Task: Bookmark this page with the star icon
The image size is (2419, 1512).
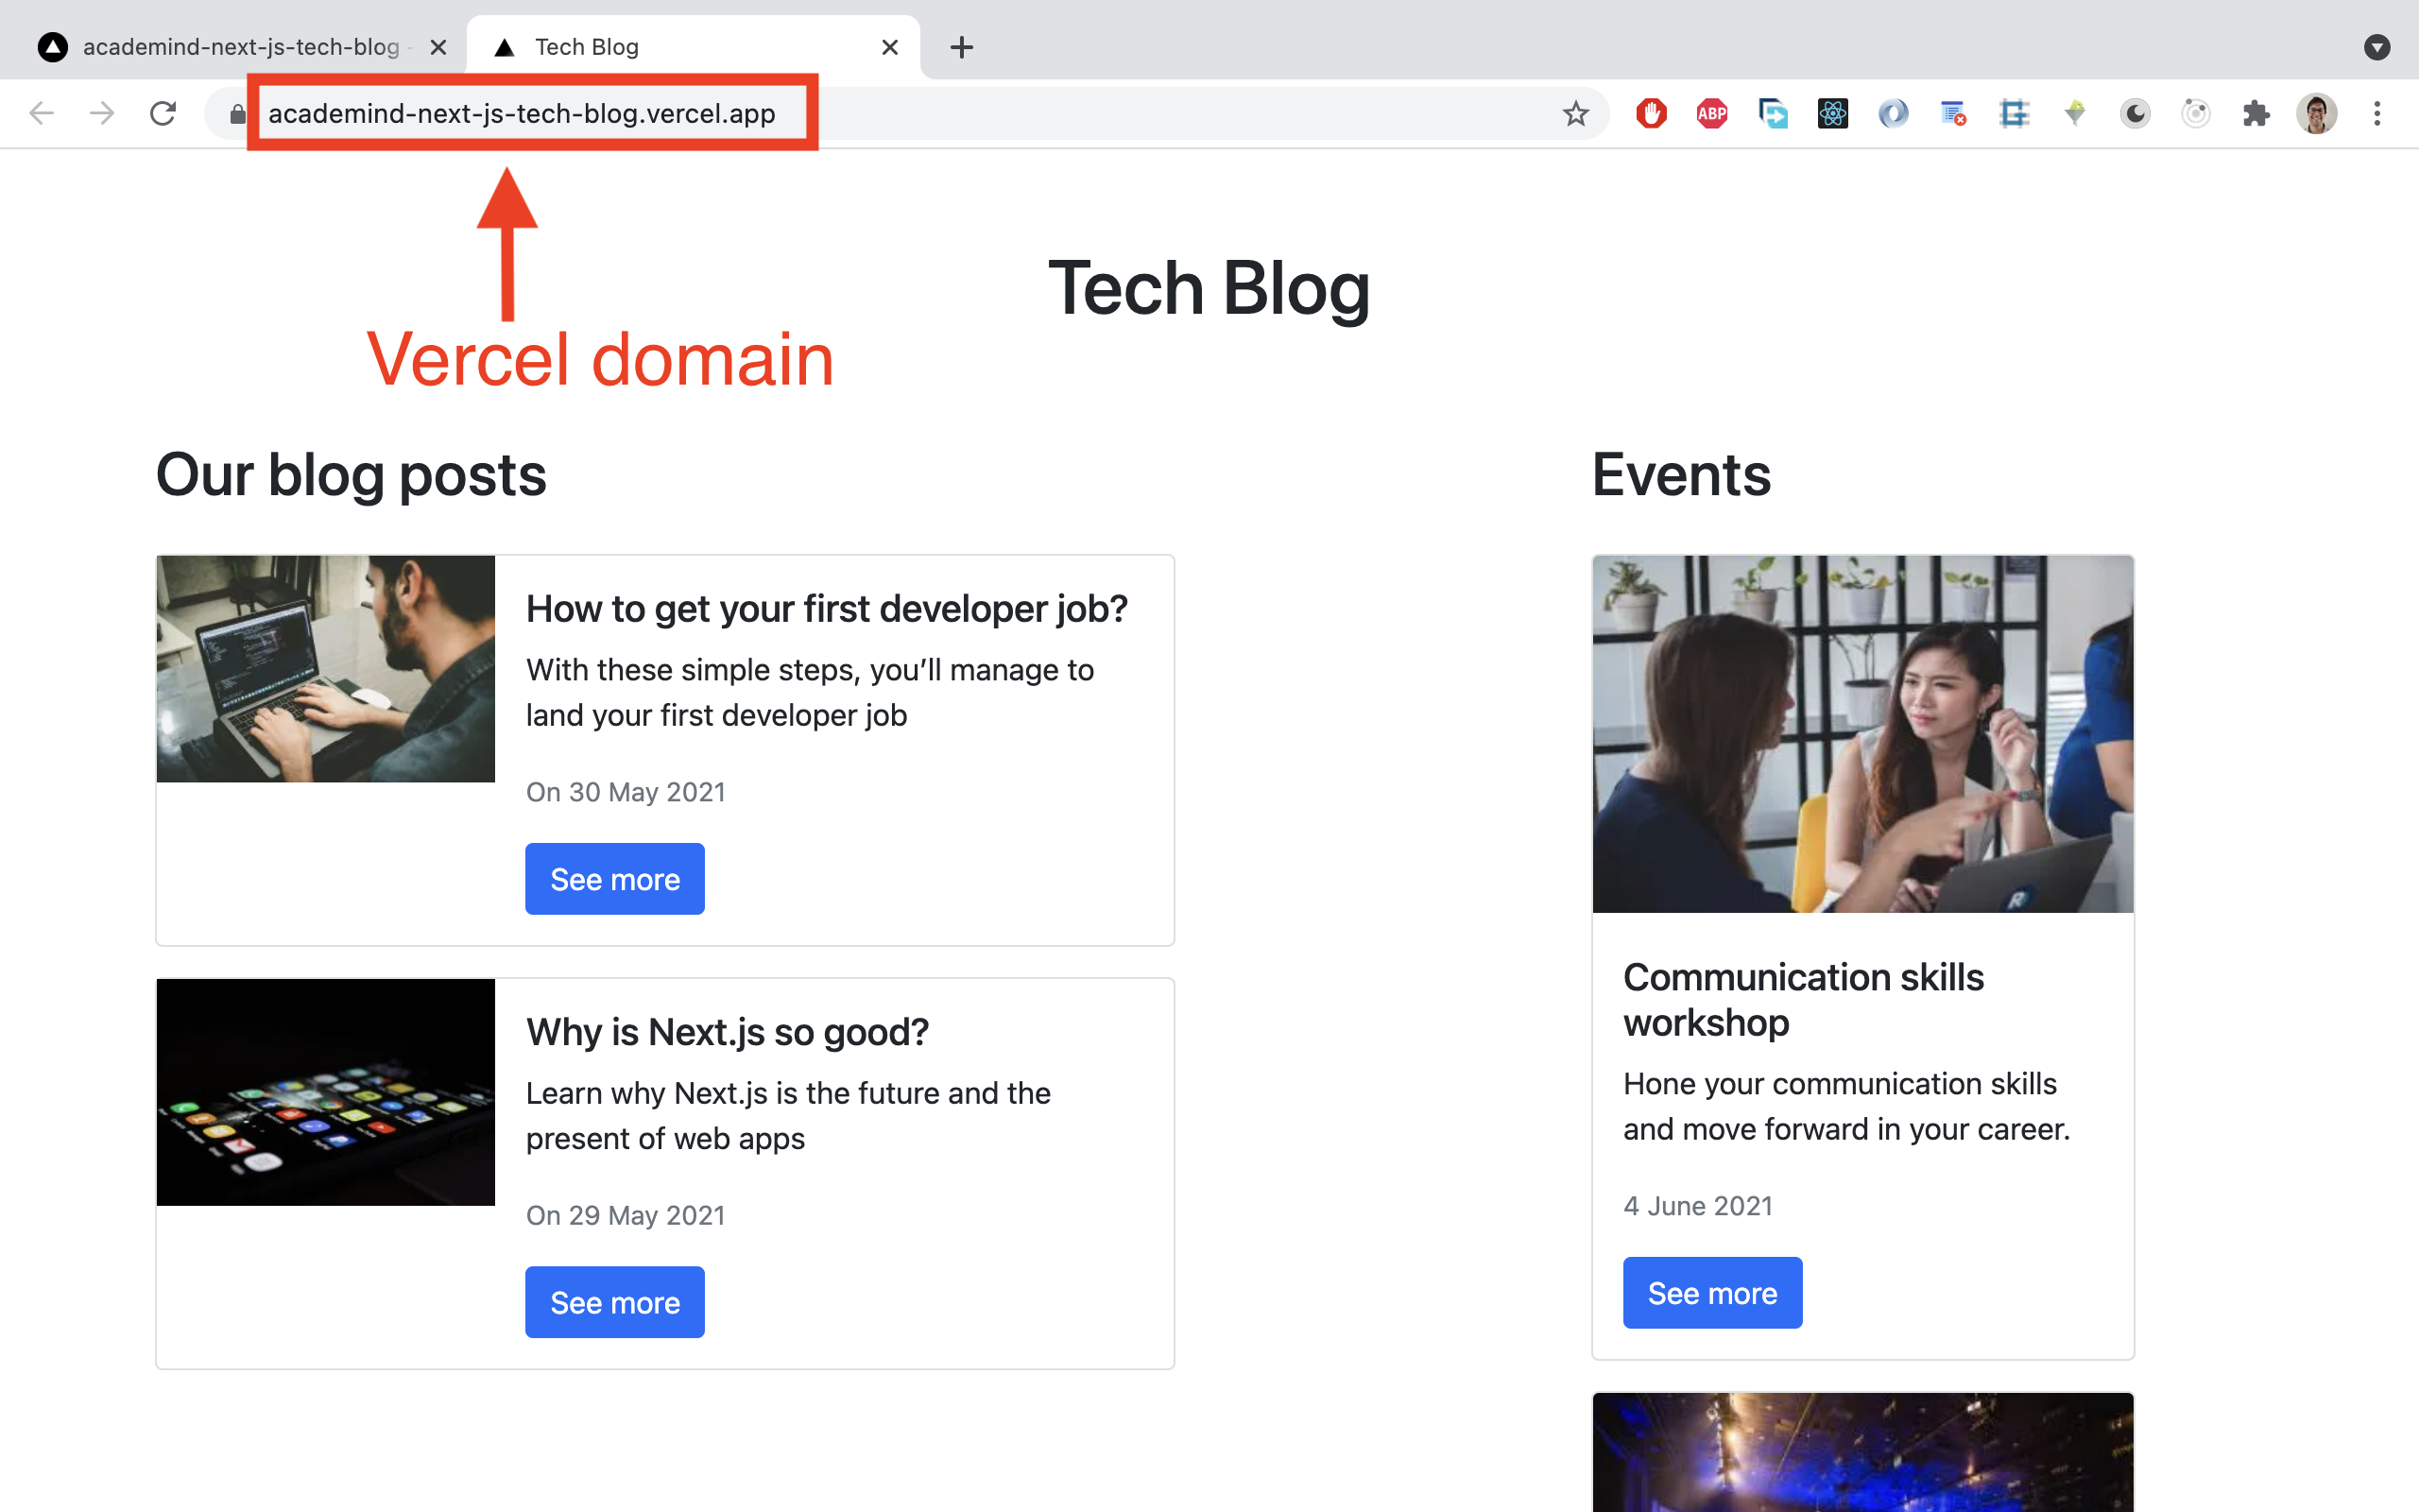Action: (1576, 113)
